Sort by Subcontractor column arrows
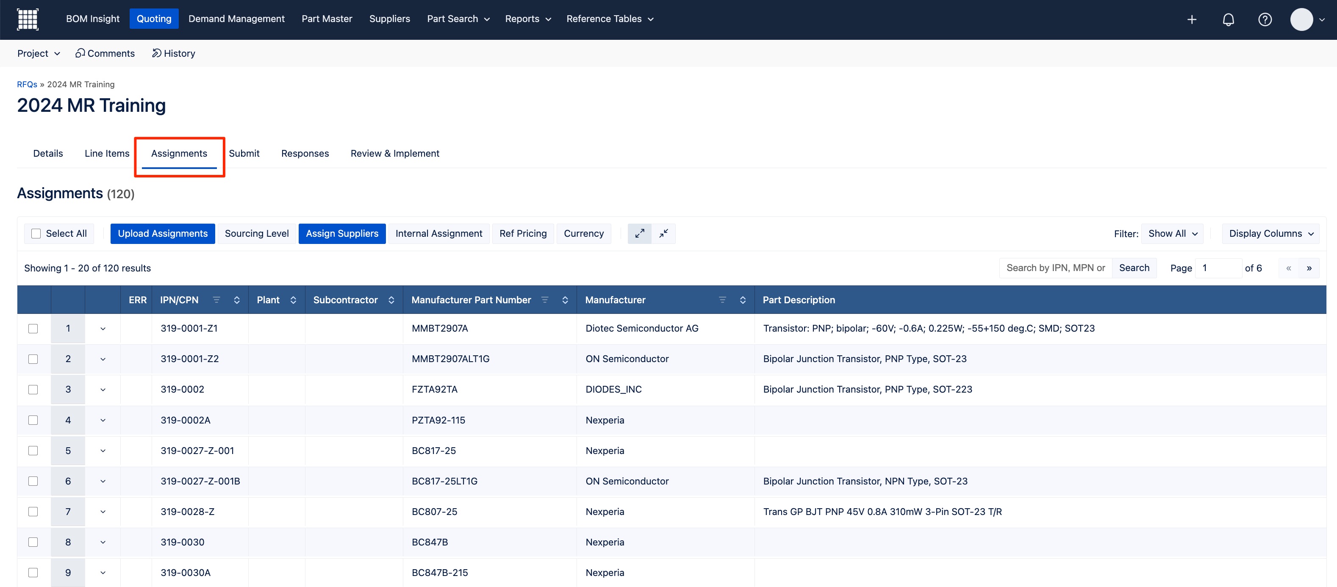The image size is (1337, 587). coord(391,300)
